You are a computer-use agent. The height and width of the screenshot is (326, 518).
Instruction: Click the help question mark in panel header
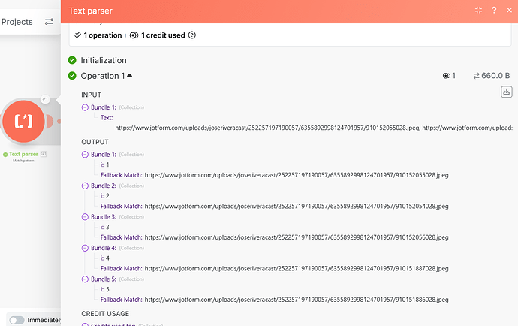coord(494,11)
